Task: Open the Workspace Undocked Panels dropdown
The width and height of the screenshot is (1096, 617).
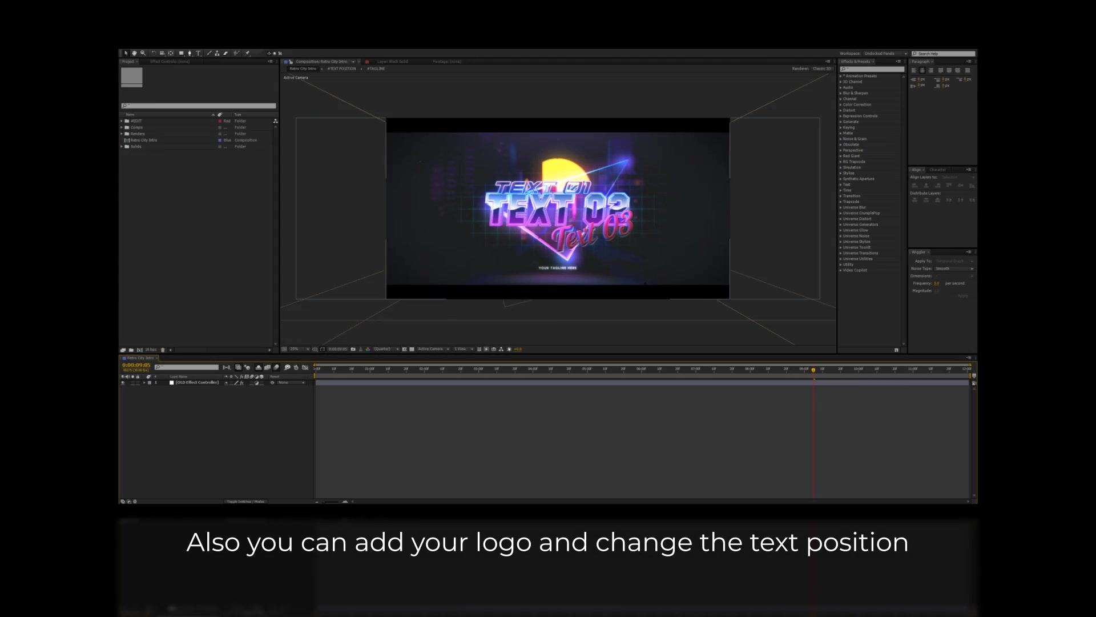Action: pyautogui.click(x=885, y=54)
